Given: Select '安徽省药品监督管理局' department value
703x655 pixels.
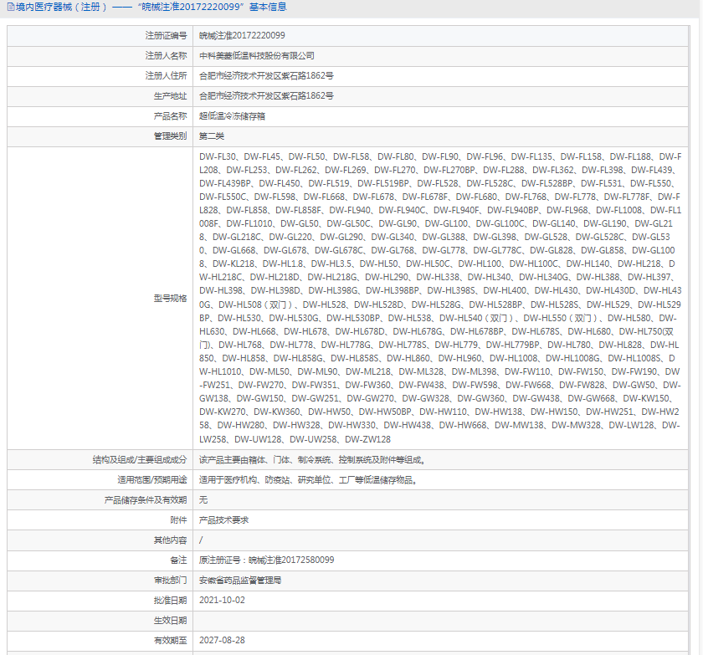Looking at the screenshot, I should click(240, 581).
